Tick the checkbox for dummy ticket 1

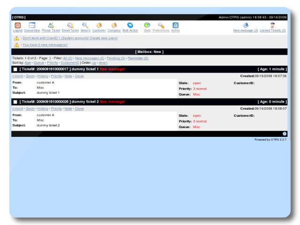pyautogui.click(x=15, y=69)
